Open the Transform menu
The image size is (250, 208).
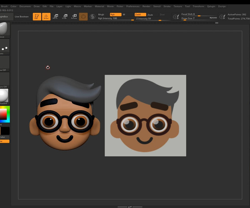pos(198,7)
